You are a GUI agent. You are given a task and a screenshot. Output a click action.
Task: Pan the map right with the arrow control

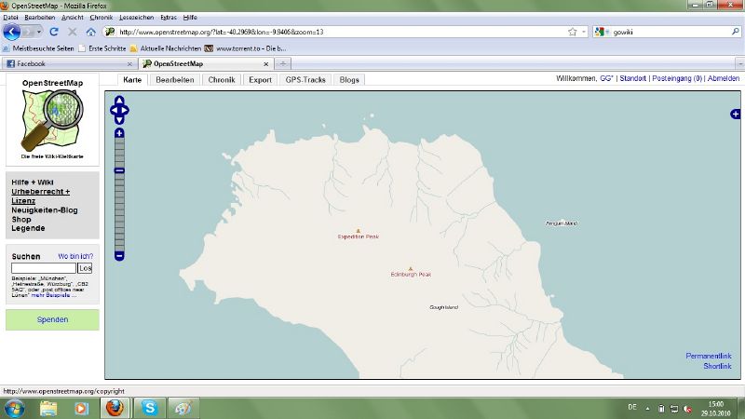click(x=126, y=110)
